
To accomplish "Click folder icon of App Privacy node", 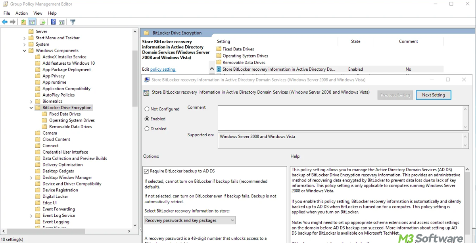I will tap(38, 76).
